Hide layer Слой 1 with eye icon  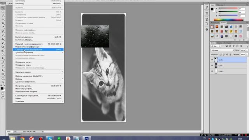(212, 66)
